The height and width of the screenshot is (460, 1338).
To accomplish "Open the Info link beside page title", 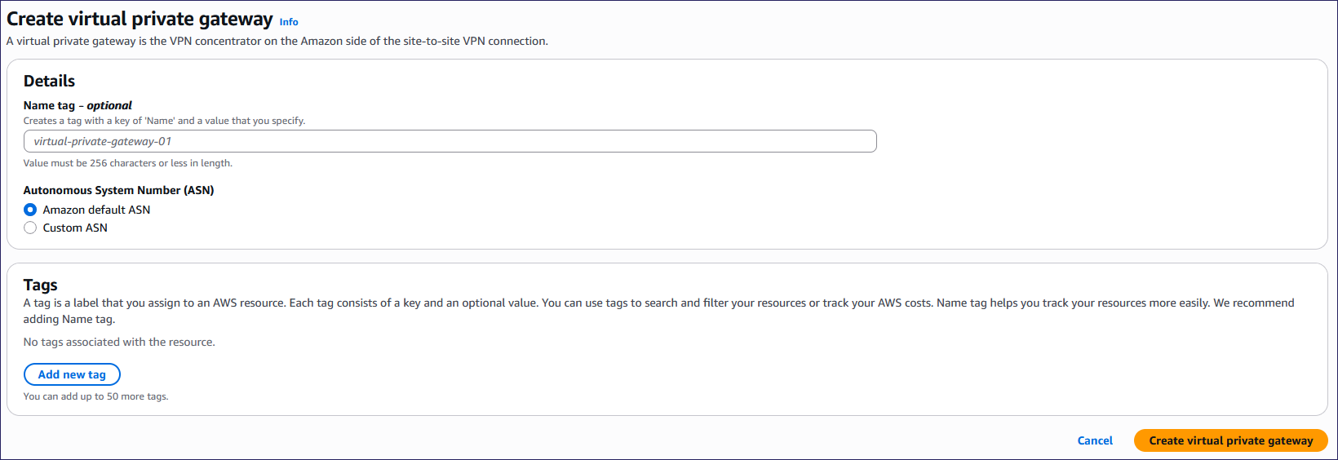I will click(x=289, y=22).
